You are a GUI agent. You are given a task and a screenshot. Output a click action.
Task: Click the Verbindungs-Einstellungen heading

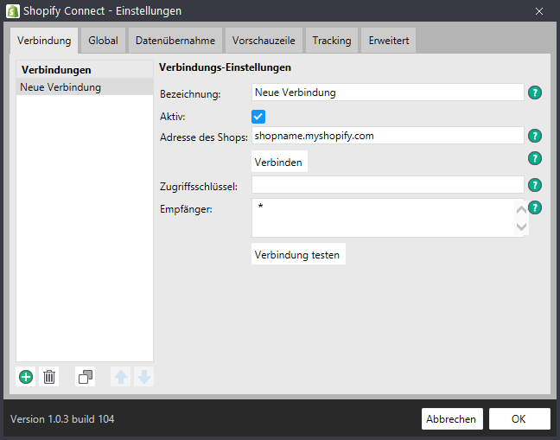[225, 67]
